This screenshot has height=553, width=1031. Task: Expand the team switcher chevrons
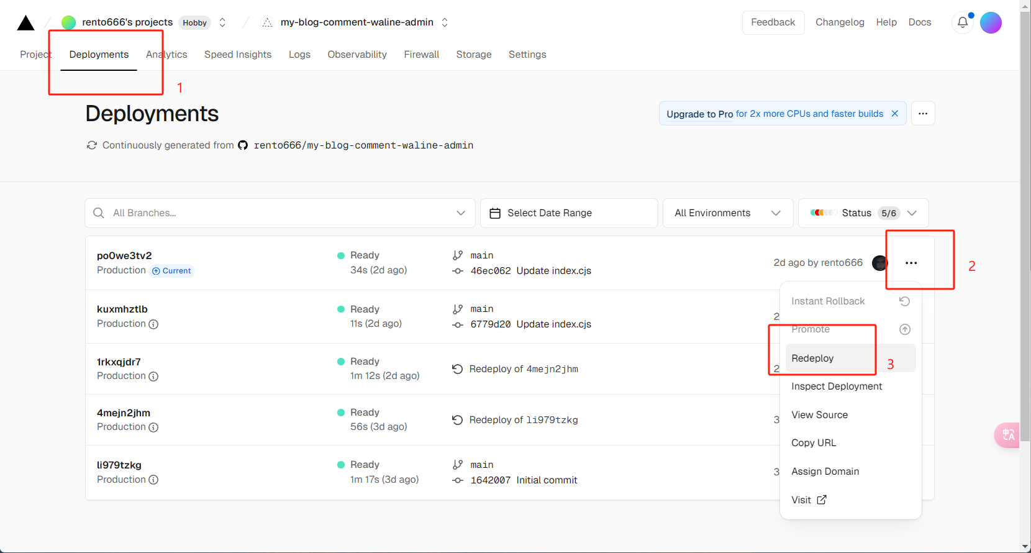[x=222, y=22]
